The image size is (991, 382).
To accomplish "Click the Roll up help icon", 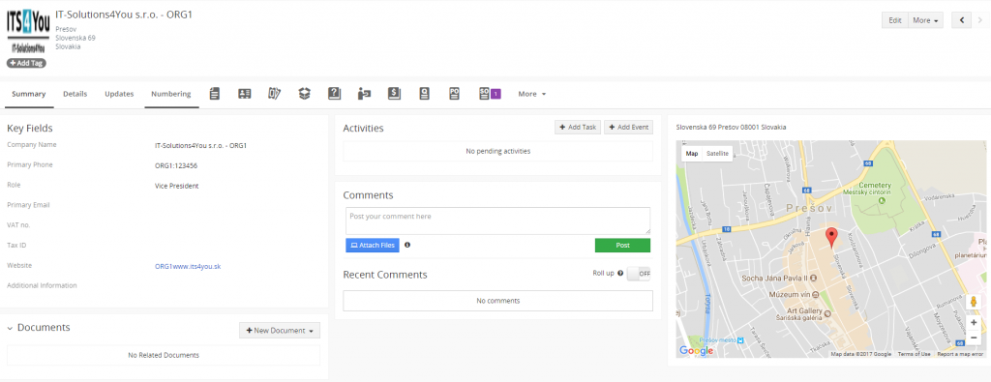I will 620,274.
